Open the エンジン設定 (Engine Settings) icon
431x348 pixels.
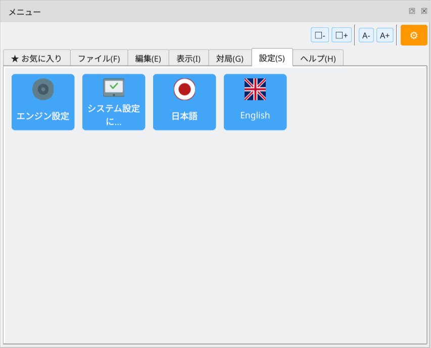43,102
